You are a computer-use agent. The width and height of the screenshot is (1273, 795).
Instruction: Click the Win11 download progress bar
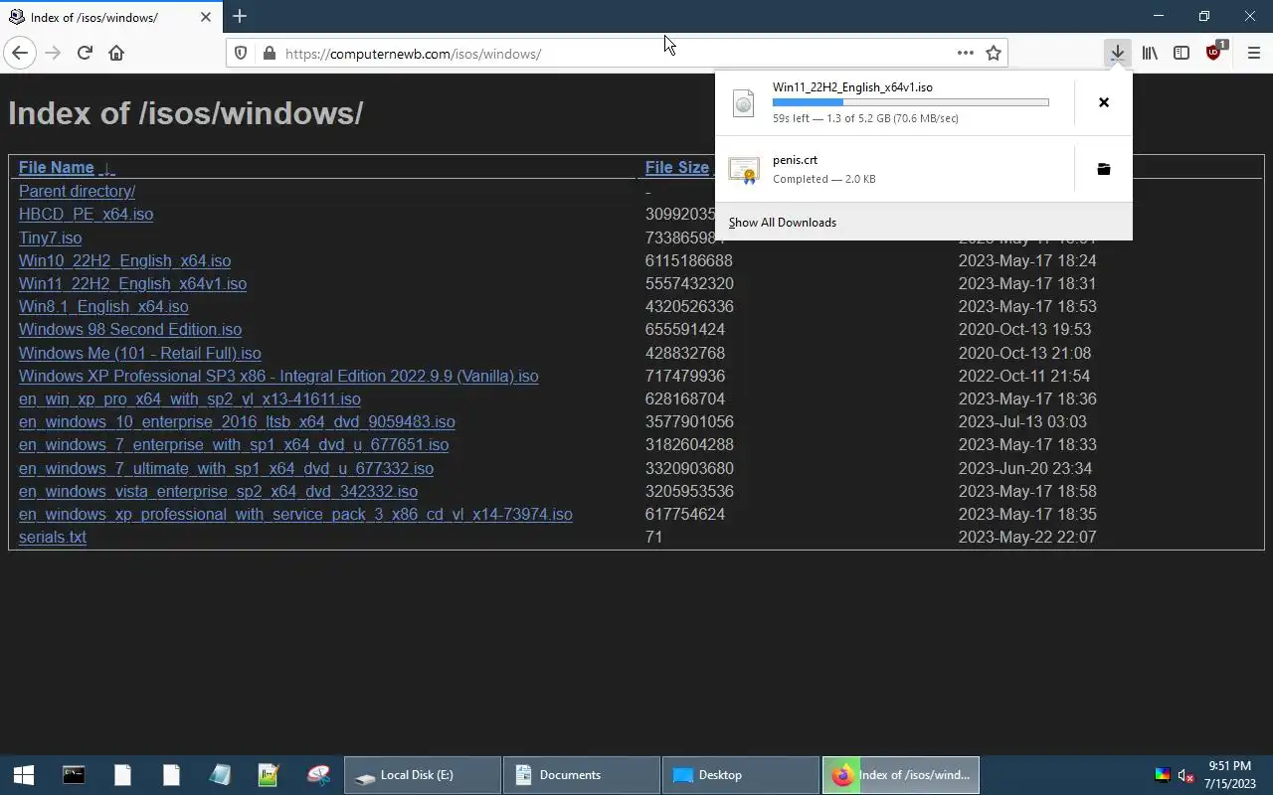pyautogui.click(x=910, y=102)
